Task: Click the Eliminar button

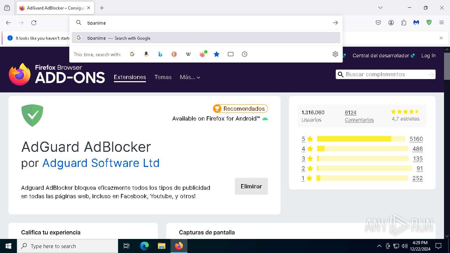Action: click(x=251, y=186)
